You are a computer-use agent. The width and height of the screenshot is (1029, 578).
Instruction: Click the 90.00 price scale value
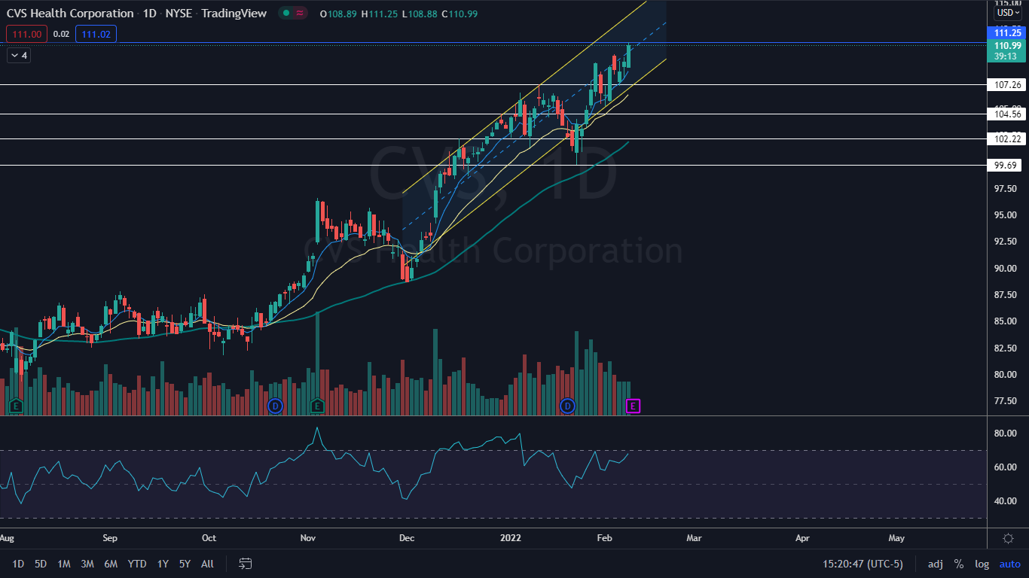point(1006,268)
